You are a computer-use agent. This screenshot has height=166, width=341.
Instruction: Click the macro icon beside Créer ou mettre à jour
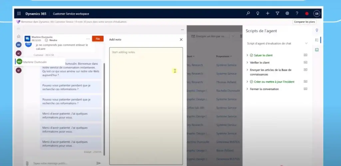tap(306, 82)
